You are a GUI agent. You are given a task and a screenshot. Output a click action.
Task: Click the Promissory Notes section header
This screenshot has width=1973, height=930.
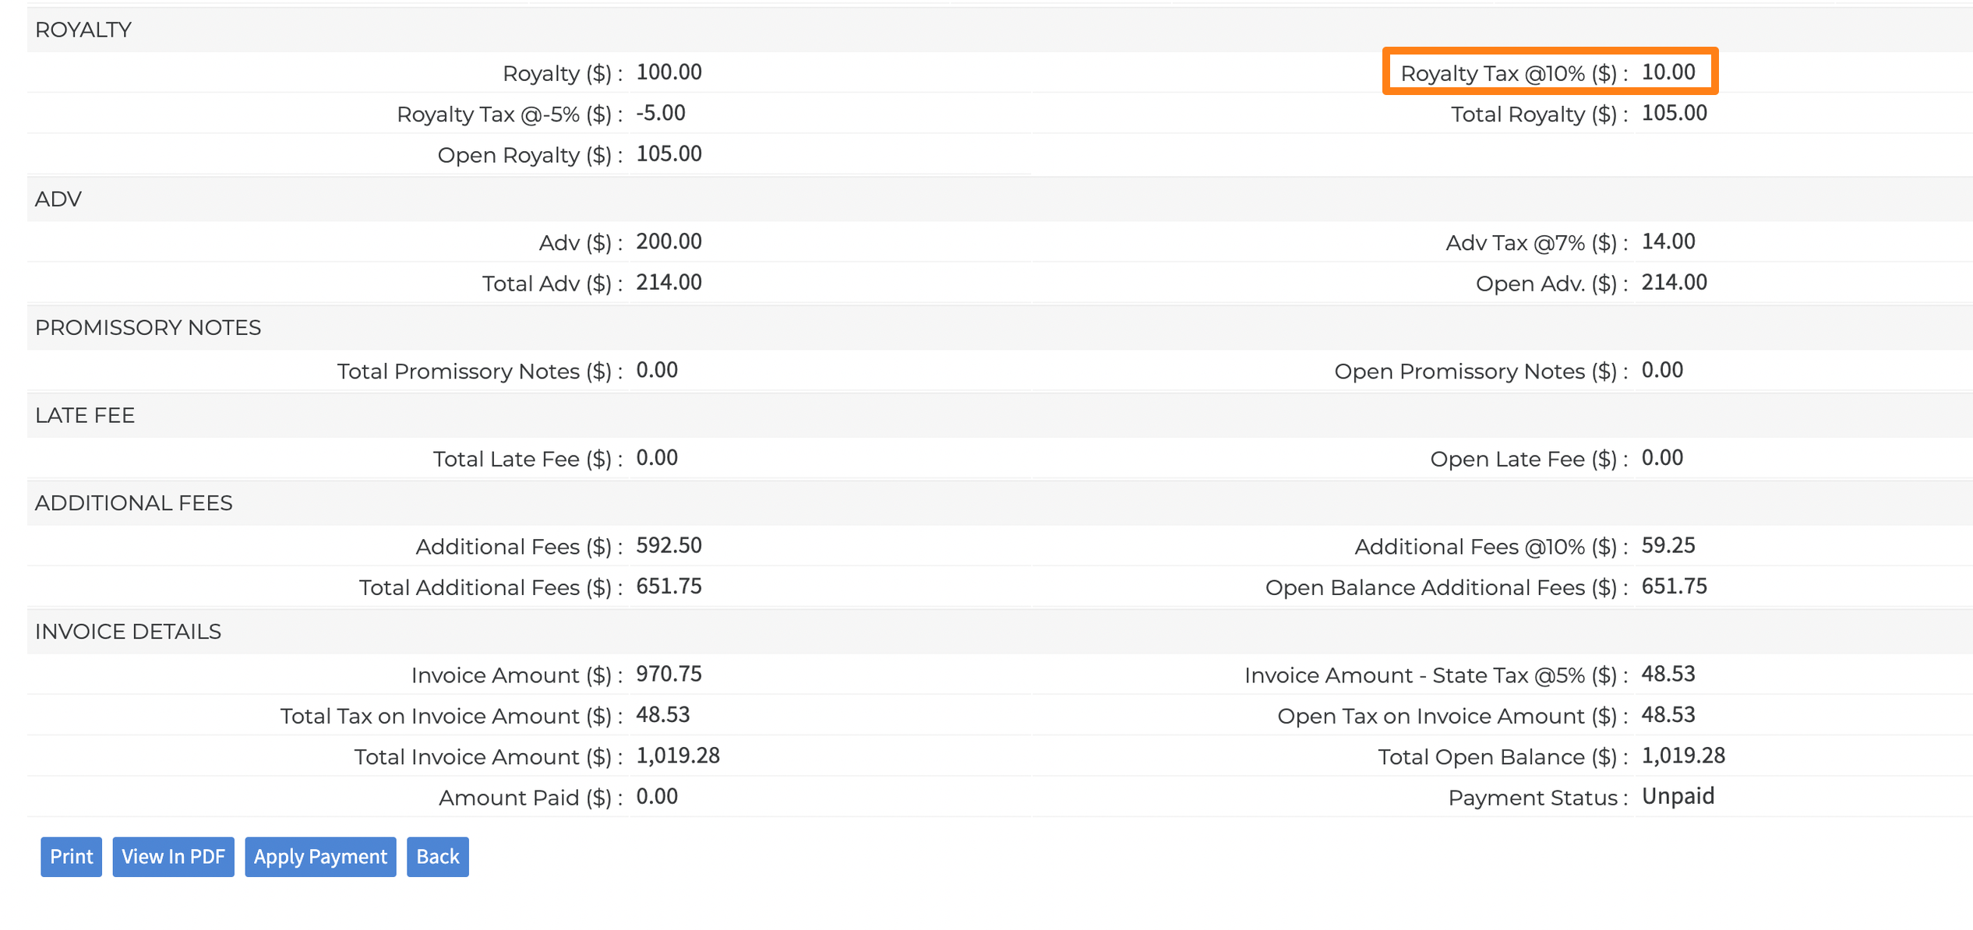148,327
